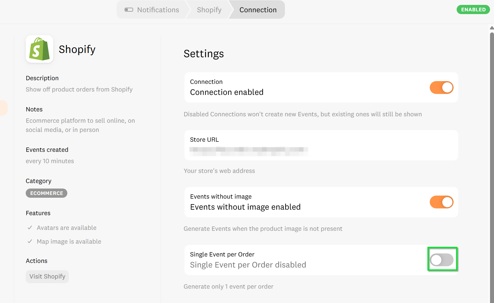Click the ECOMMERCE category tag
The width and height of the screenshot is (494, 303).
point(47,193)
